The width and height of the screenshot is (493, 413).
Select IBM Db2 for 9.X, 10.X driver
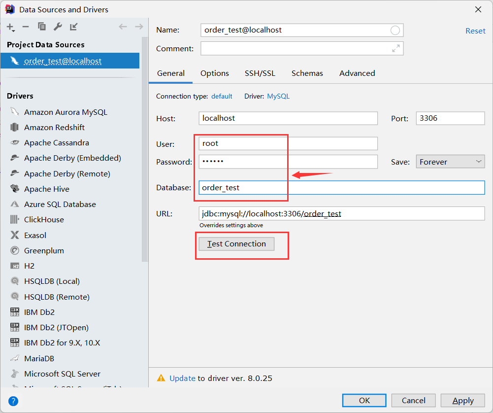[62, 343]
